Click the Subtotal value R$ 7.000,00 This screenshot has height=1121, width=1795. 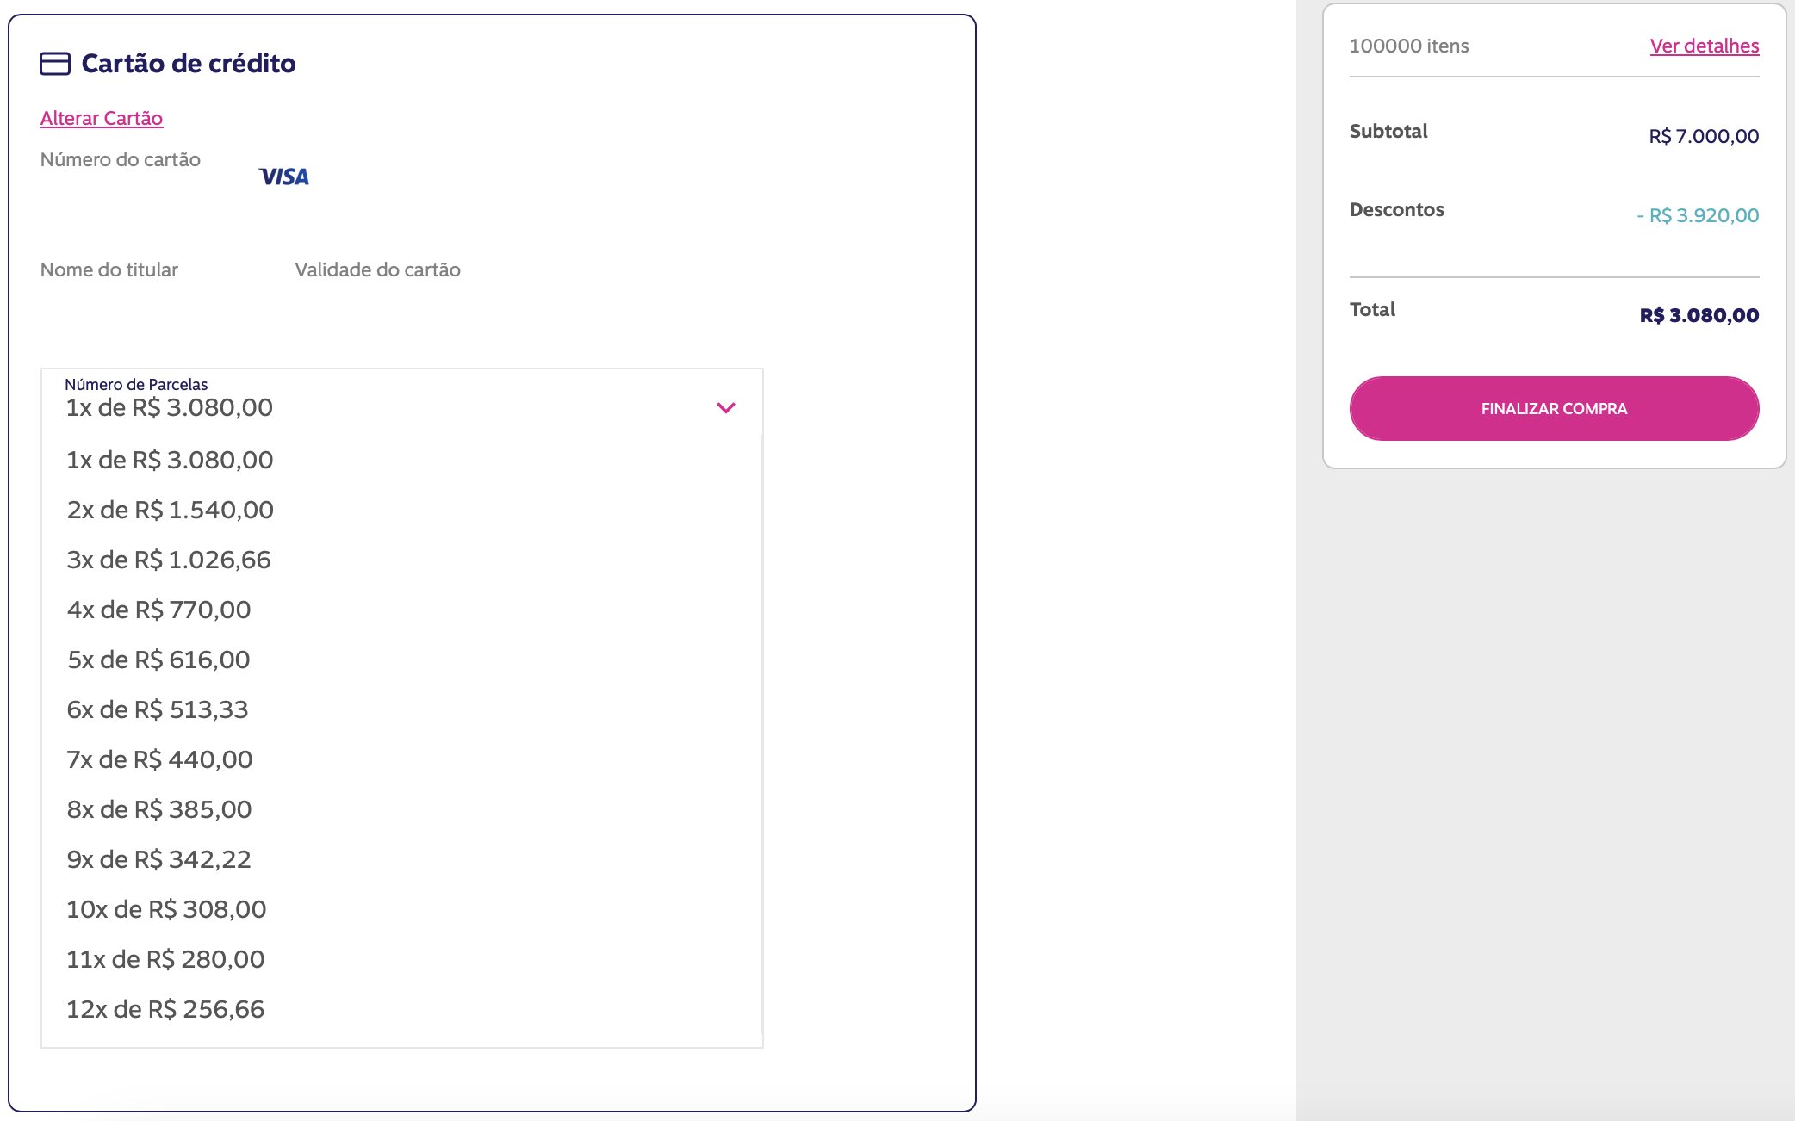pos(1704,136)
